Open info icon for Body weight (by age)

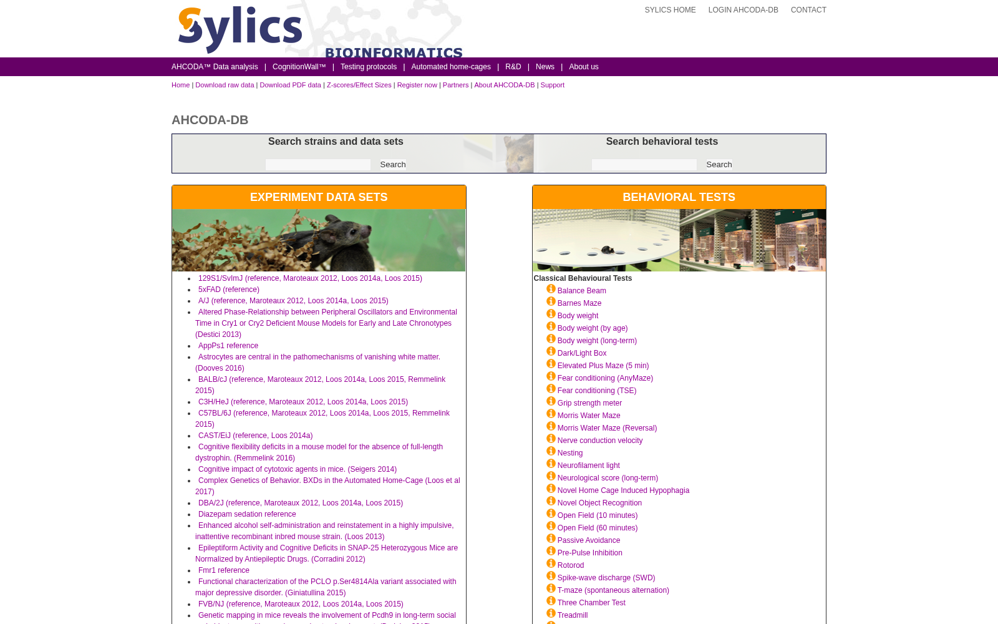point(551,326)
